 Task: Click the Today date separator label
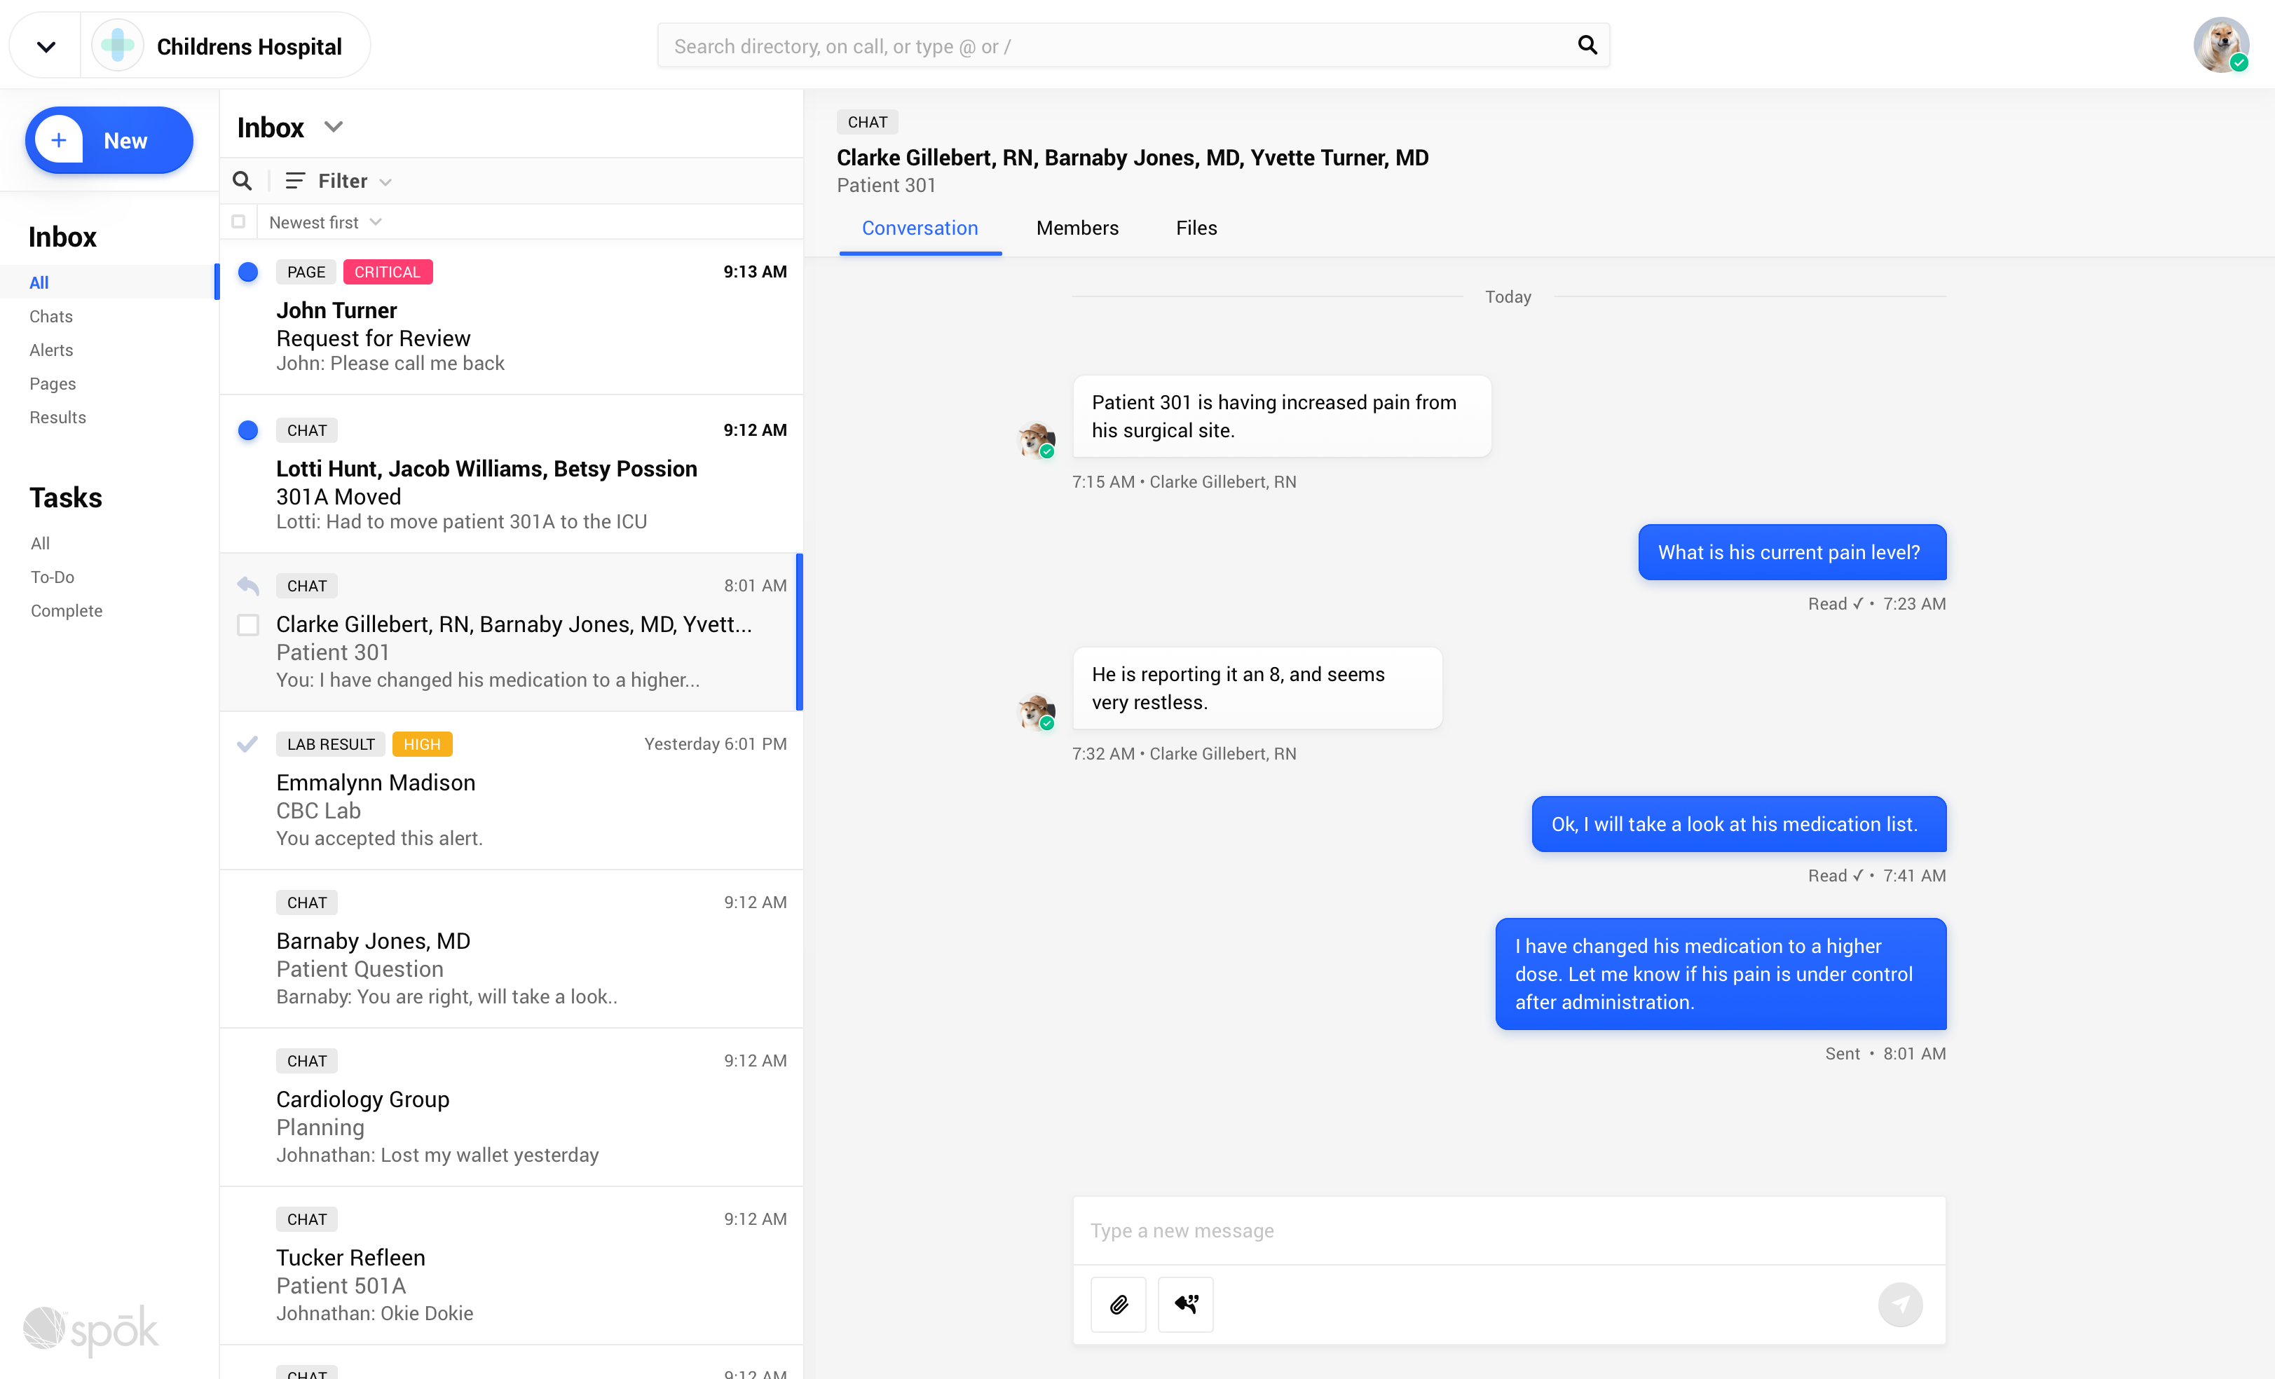[1508, 296]
